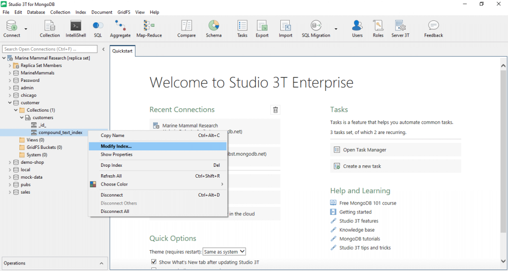The image size is (508, 271).
Task: Select the GridFS Buckets (0) folder
Action: pyautogui.click(x=44, y=147)
